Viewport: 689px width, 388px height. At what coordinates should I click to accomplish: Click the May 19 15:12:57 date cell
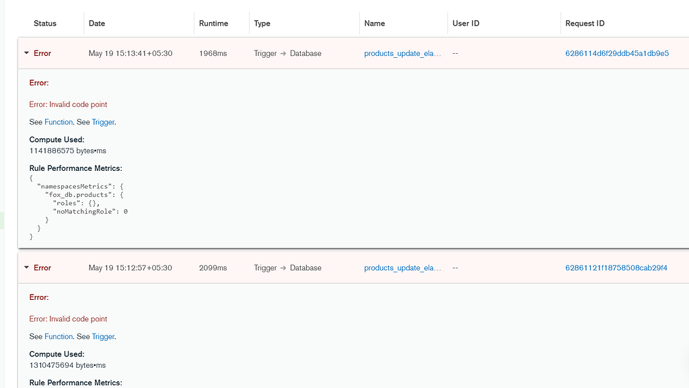(130, 268)
